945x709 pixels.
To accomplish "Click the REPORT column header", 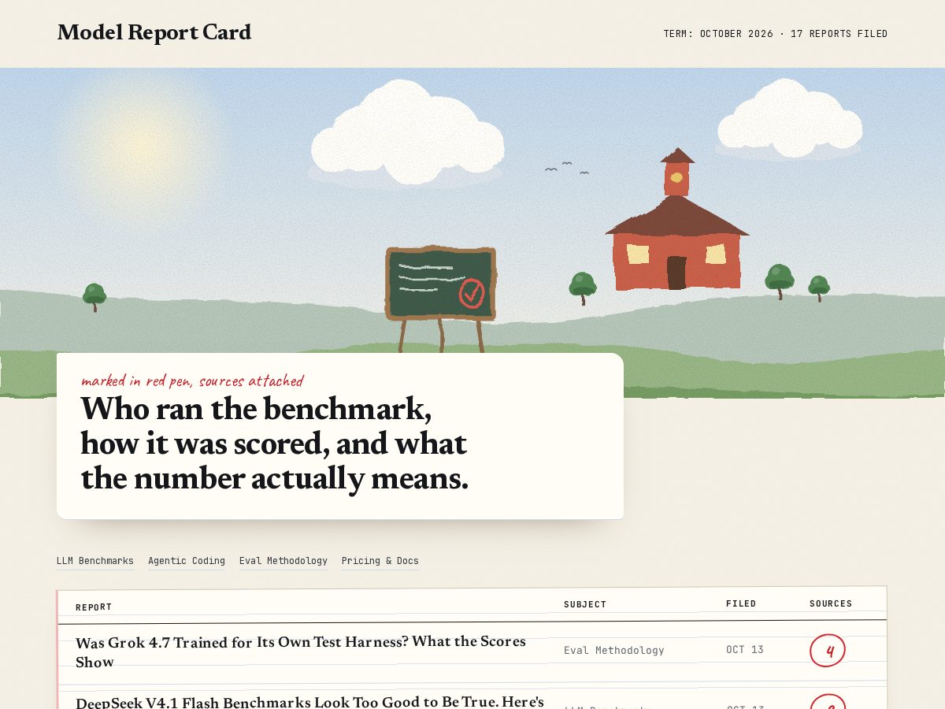I will pos(94,607).
